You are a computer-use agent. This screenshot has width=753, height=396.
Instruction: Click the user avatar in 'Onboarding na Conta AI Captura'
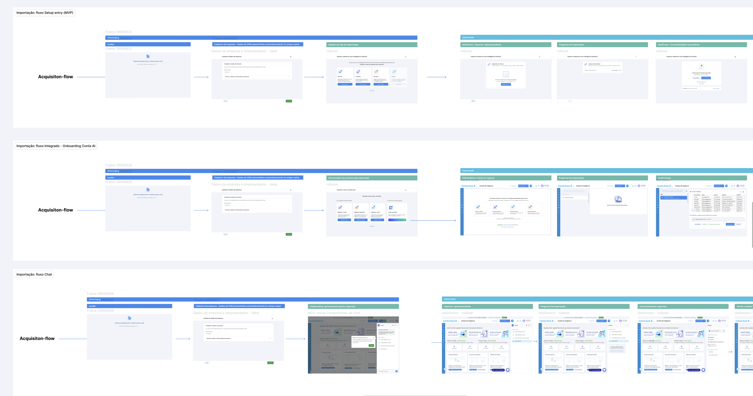(x=542, y=186)
